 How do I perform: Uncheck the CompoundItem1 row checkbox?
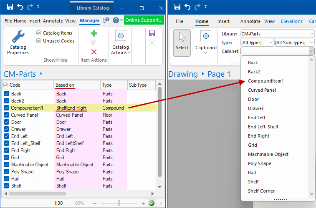pyautogui.click(x=6, y=108)
